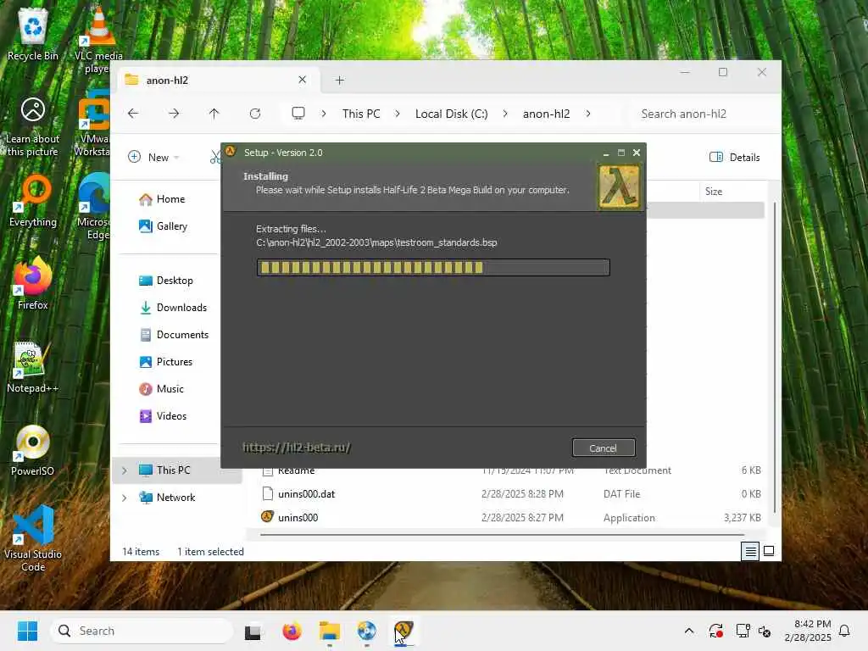Open PowerISO desktop shortcut

click(33, 450)
